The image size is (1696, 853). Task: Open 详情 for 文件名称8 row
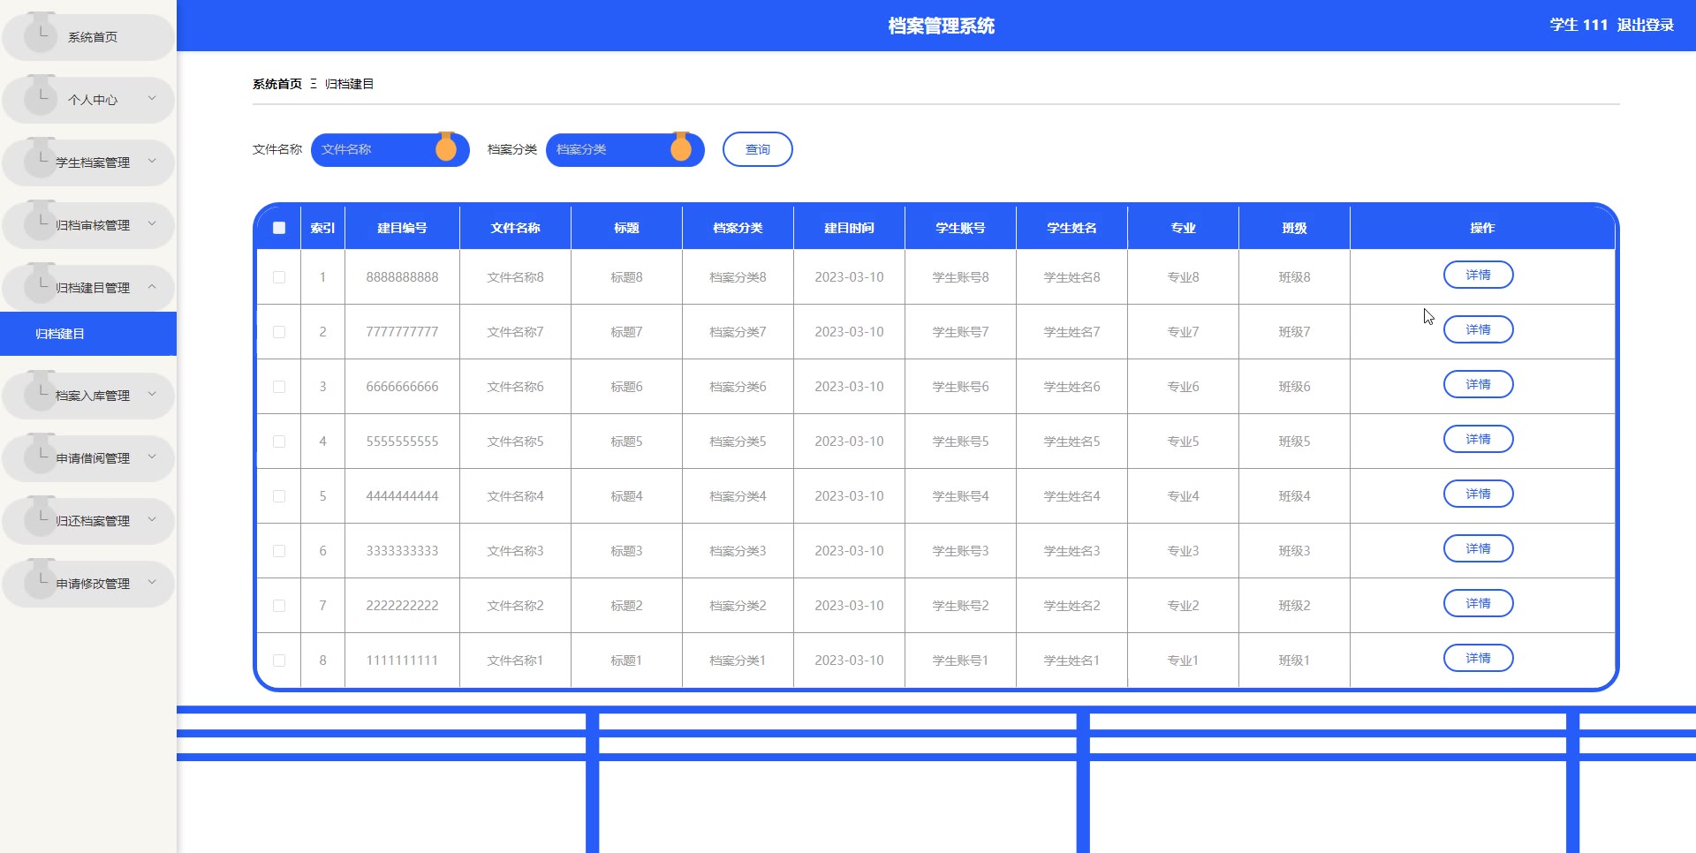coord(1479,275)
